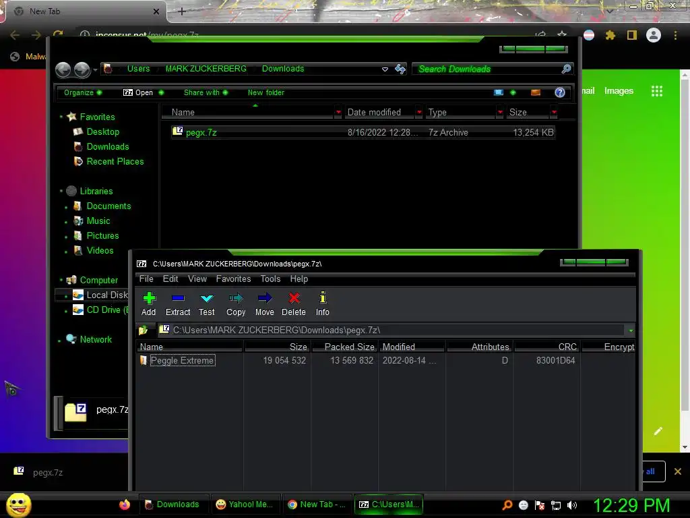This screenshot has width=690, height=518.
Task: Click Recent Places in Explorer sidebar
Action: 115,162
